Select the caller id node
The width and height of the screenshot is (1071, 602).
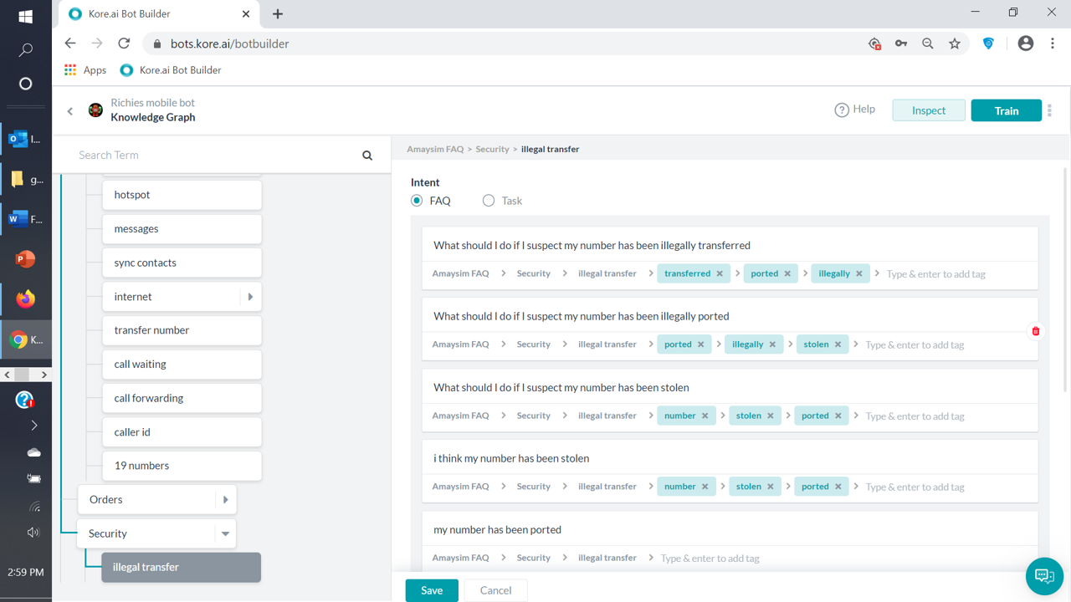[x=182, y=432]
